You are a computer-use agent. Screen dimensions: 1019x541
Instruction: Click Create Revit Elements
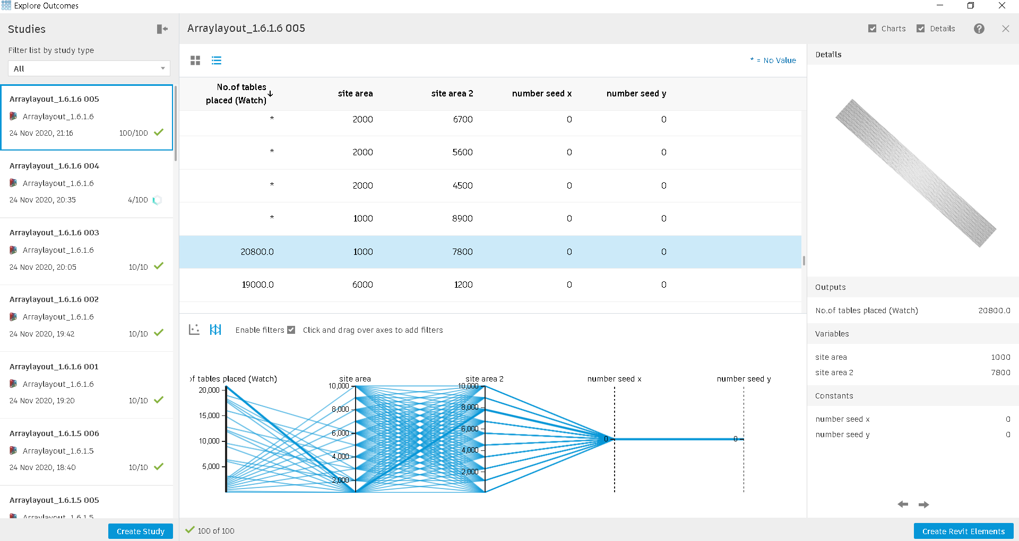pyautogui.click(x=963, y=531)
